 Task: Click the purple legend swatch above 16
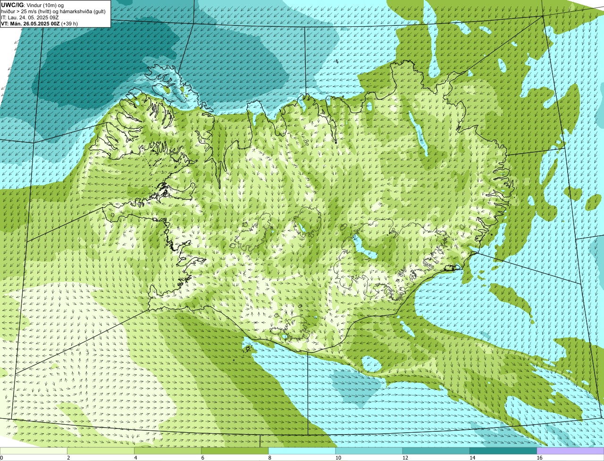[570, 451]
